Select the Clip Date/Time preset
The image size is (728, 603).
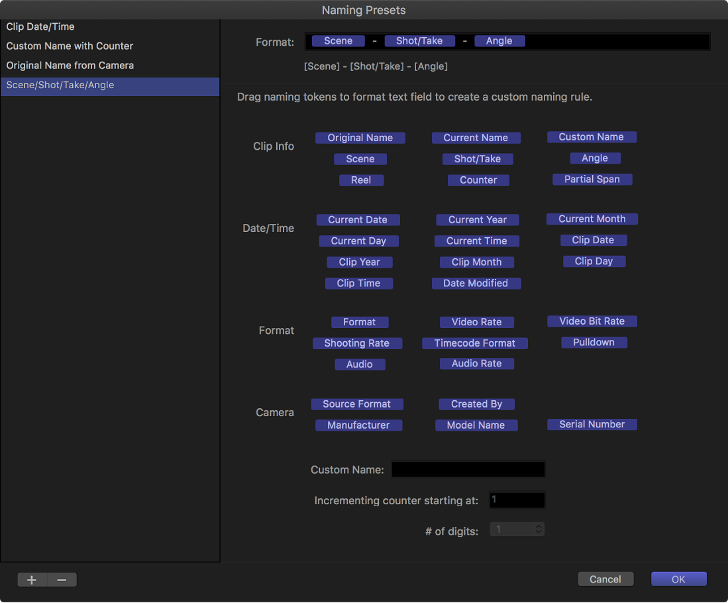click(x=40, y=27)
